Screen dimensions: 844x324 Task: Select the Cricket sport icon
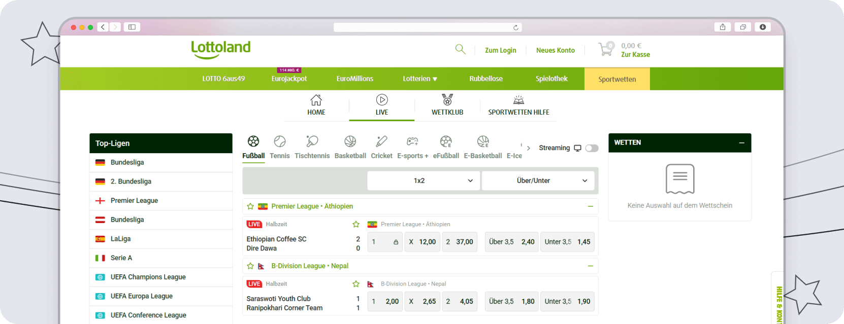pos(381,141)
